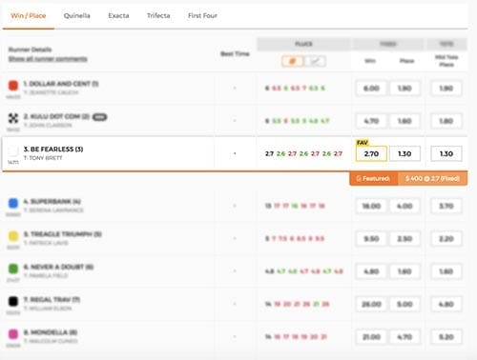Open runner 5. TREACLE TRIUMPH details

[x=63, y=234]
